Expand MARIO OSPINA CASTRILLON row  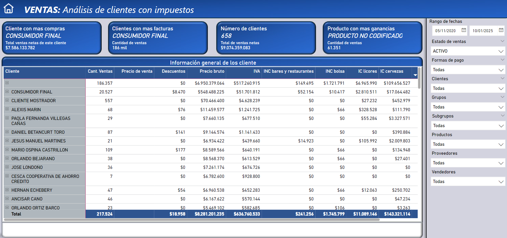tap(7, 149)
